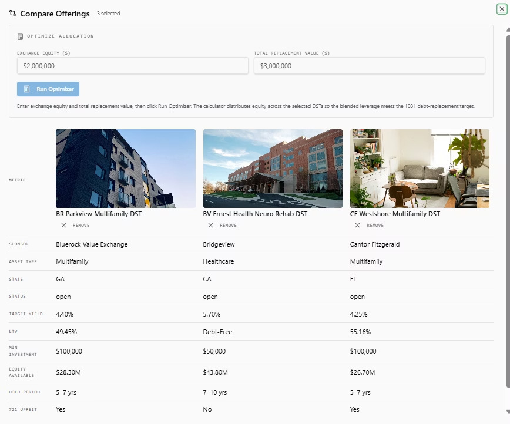Viewport: 510px width, 424px height.
Task: Click the calculator icon next to Optimize Allocation
Action: click(20, 36)
